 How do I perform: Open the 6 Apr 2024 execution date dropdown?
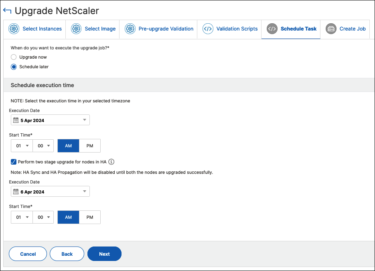click(x=50, y=192)
